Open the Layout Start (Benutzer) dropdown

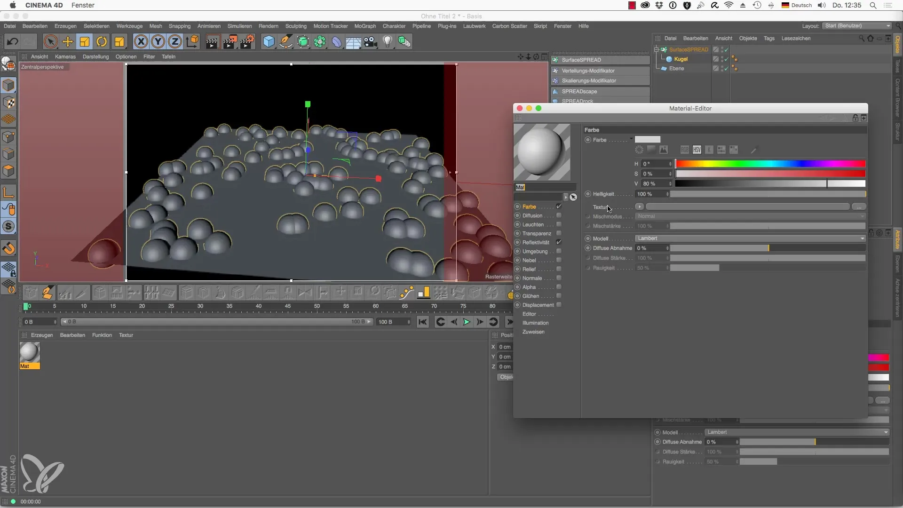[x=857, y=26]
